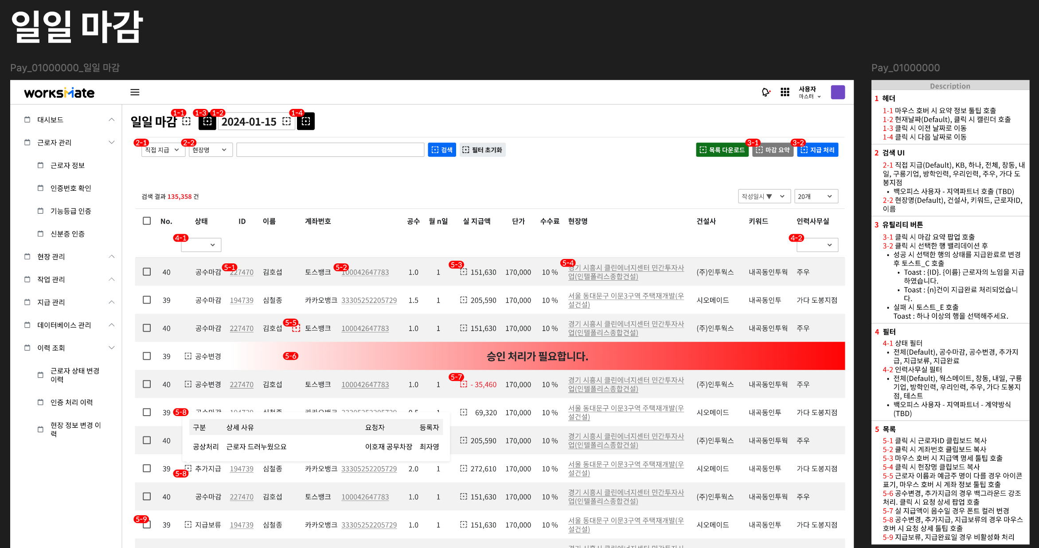Click payment icon beside 272,610

pyautogui.click(x=464, y=468)
